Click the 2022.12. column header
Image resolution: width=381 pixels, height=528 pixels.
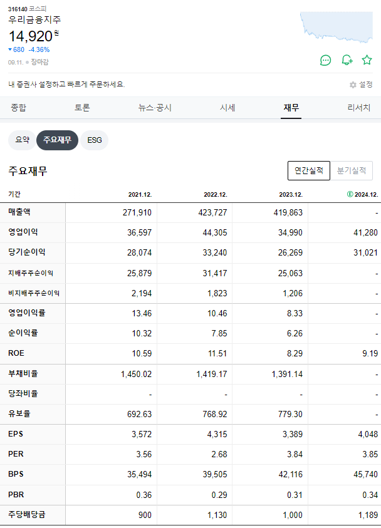(x=216, y=194)
